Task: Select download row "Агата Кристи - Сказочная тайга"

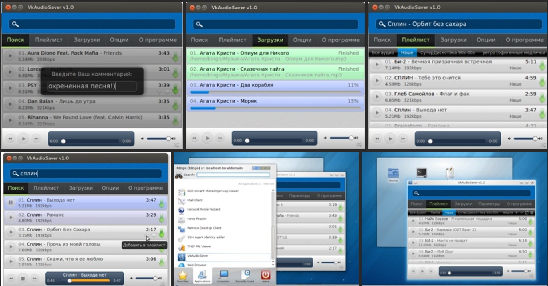Action: tap(275, 72)
